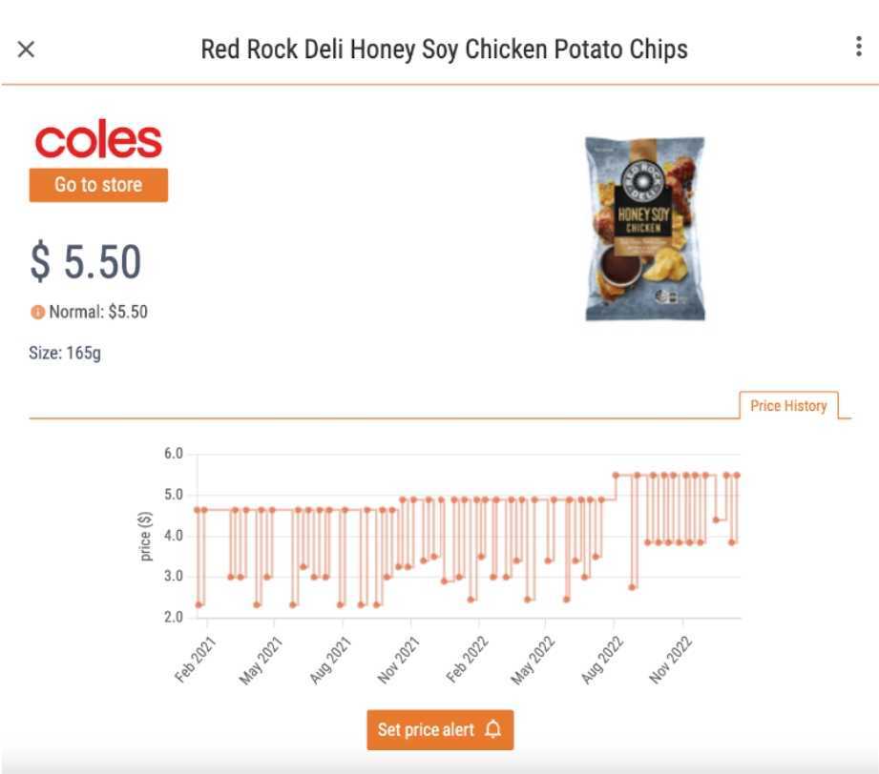Click the rightmost data point on the chart
The image size is (879, 774).
click(x=737, y=475)
